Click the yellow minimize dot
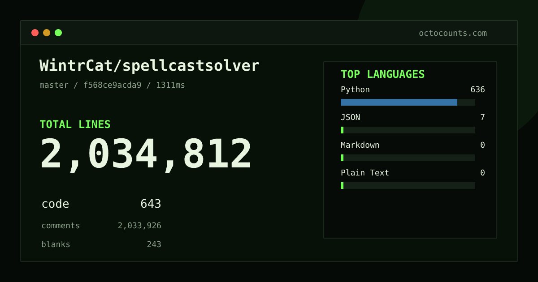 47,33
